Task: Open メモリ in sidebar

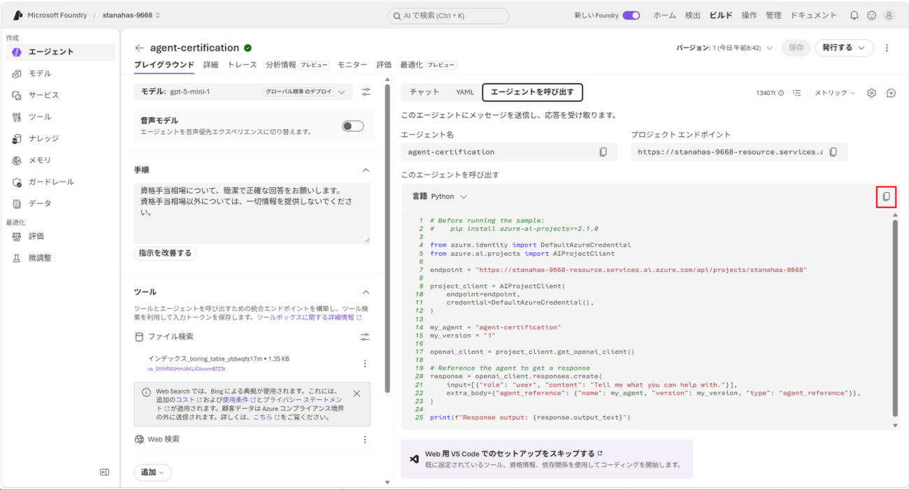Action: pyautogui.click(x=60, y=160)
